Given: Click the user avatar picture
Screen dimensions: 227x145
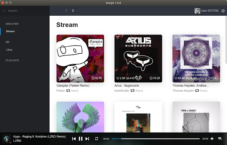Looking at the screenshot, I should click(197, 11).
